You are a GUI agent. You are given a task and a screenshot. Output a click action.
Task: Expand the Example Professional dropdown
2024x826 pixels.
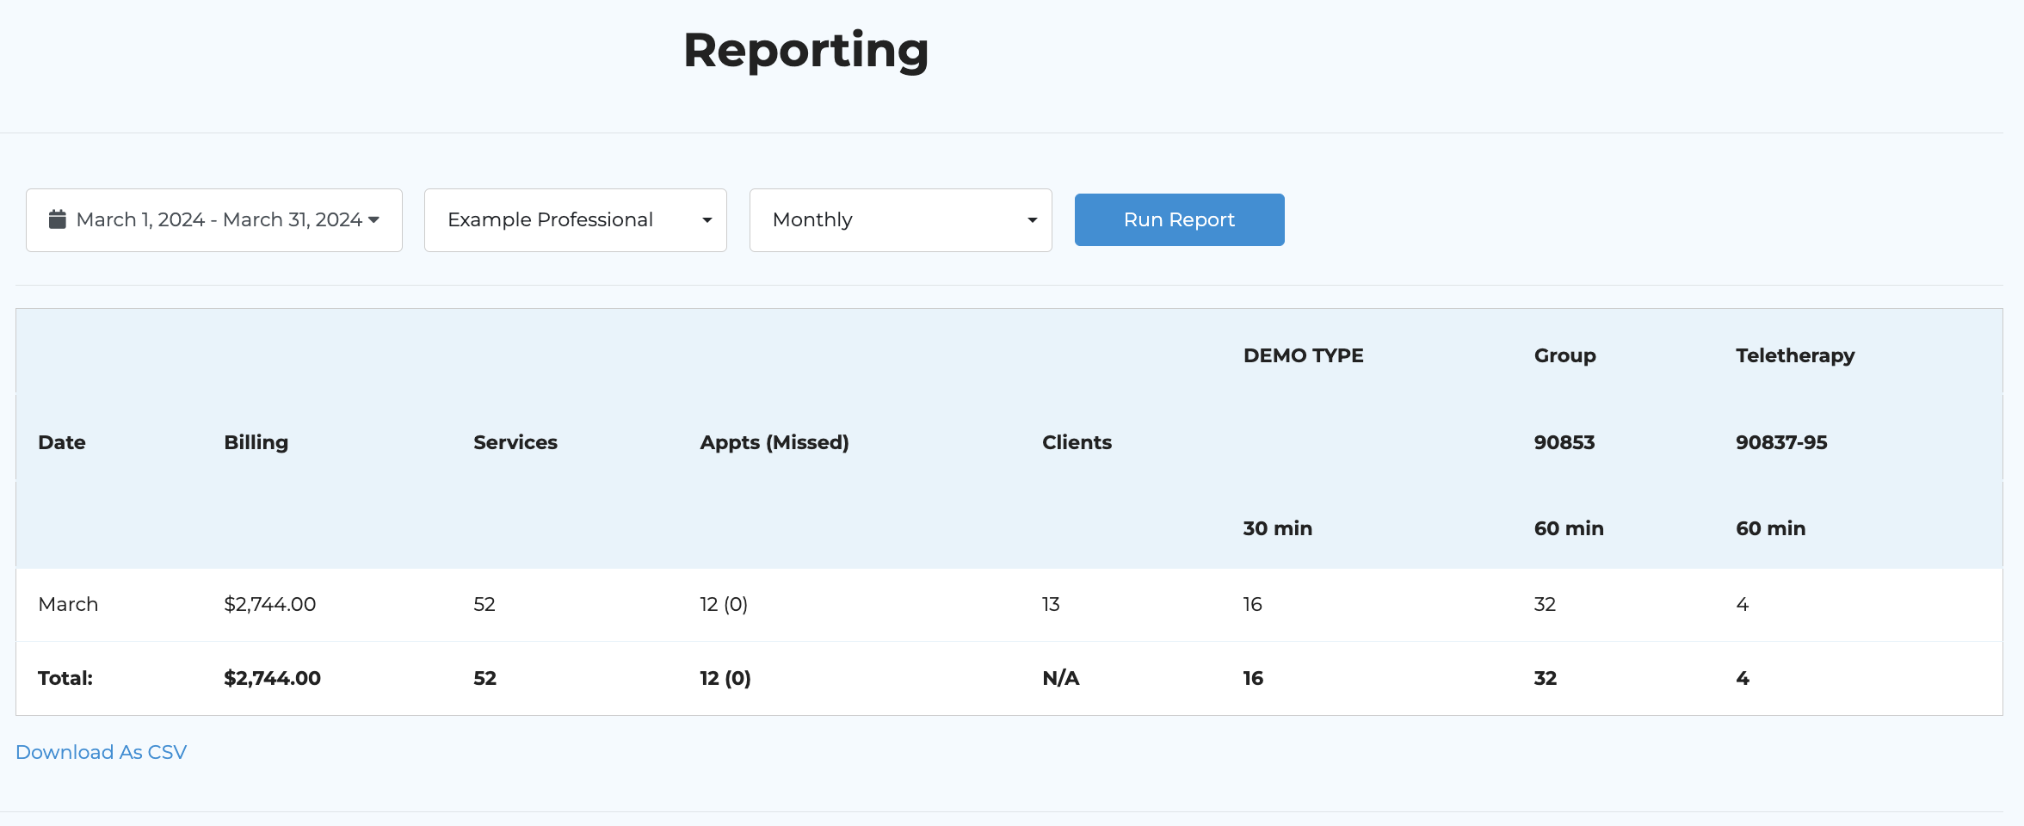click(x=576, y=220)
